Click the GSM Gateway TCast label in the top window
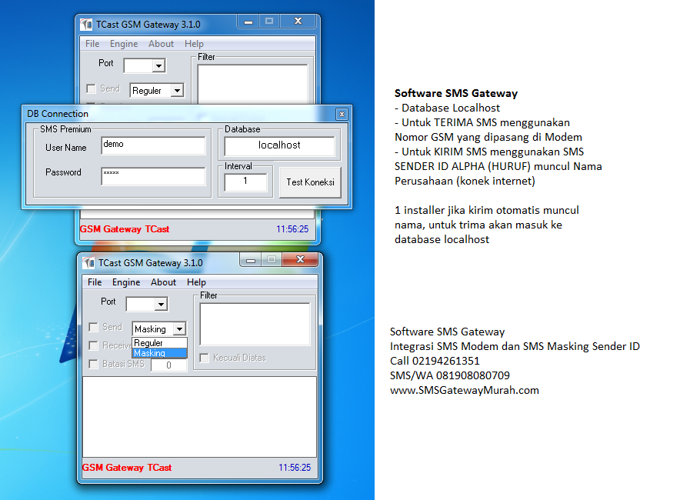Viewport: 680px width, 500px height. [x=125, y=229]
